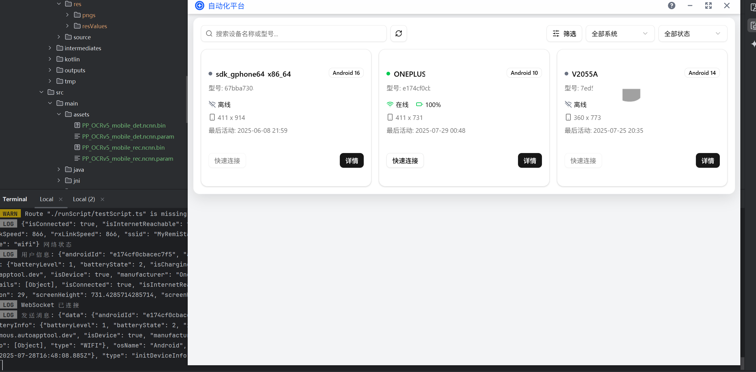The image size is (756, 372).
Task: Select PP_OCRv5_mobile_det.ncnn.param in the tree
Action: click(x=128, y=136)
